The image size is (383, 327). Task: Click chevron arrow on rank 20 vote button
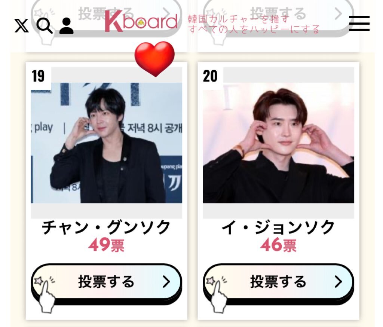coord(338,282)
